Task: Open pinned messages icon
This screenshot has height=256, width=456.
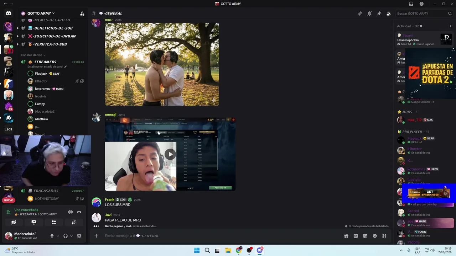Action: [x=379, y=14]
